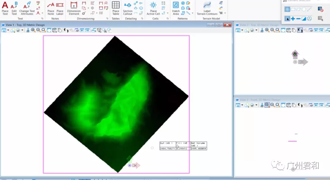
Task: Open Clip Volume tool in View 1
Action: click(x=99, y=30)
